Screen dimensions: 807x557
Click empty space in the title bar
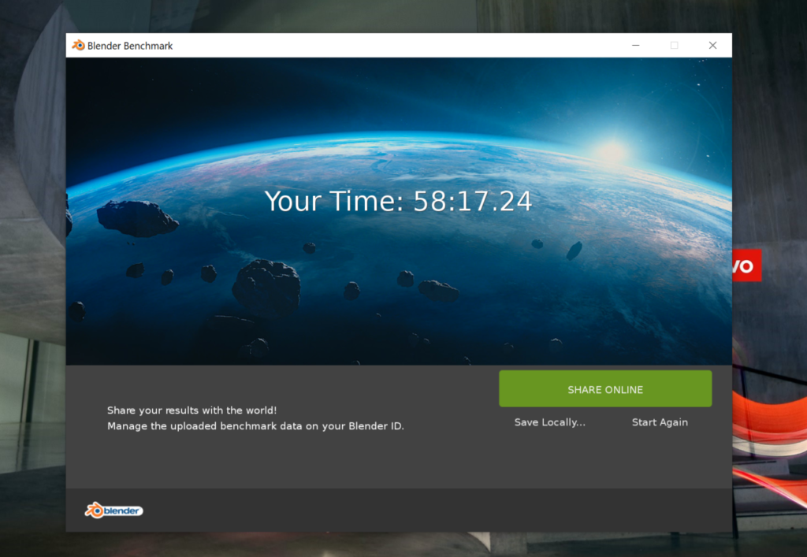coord(394,46)
